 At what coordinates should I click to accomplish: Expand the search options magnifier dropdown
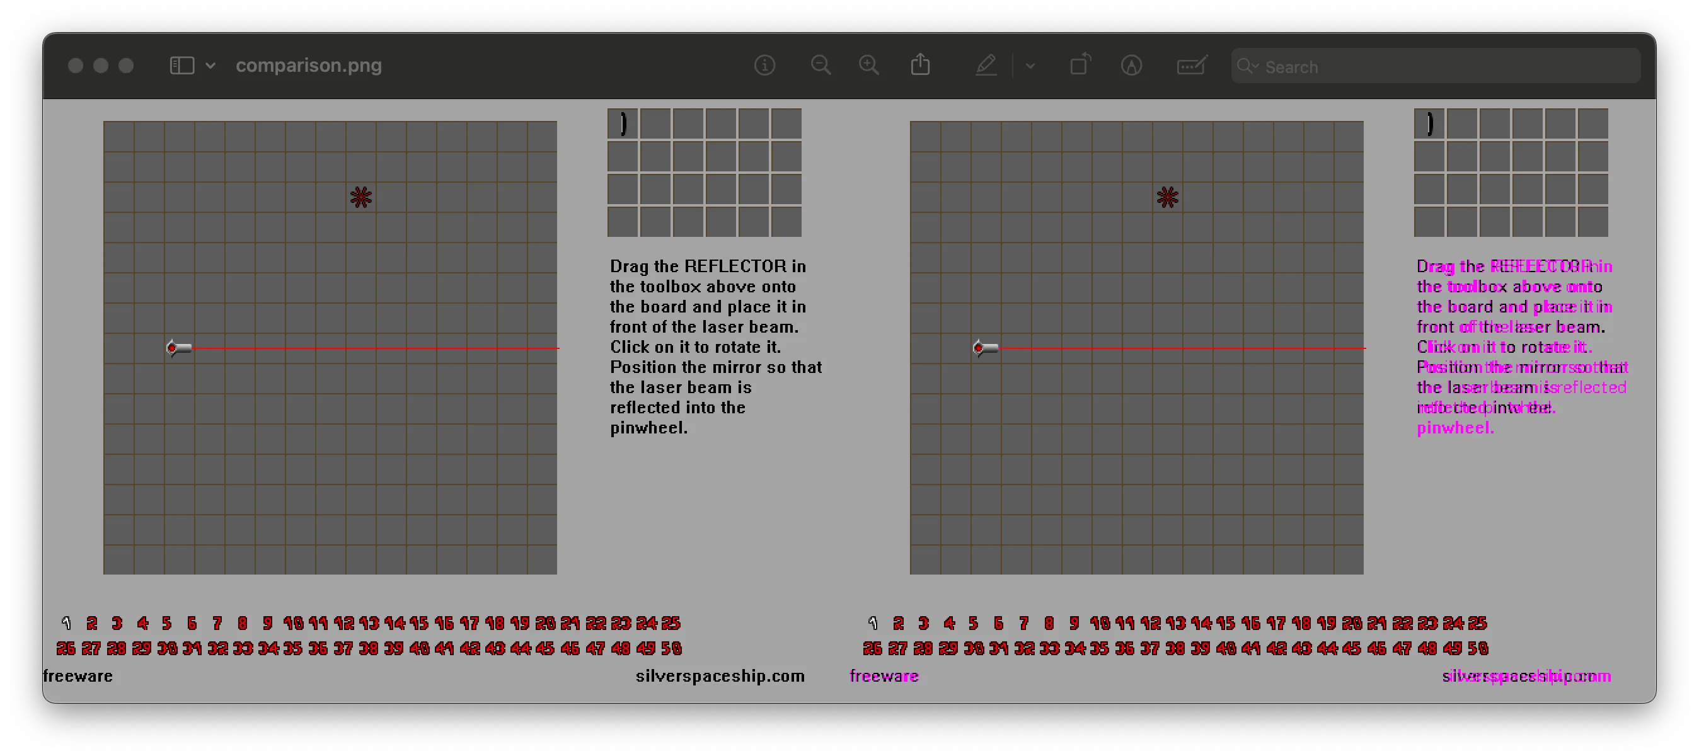(x=1247, y=66)
